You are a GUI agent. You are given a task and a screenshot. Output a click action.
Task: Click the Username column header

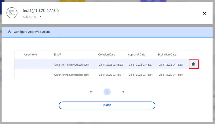pos(31,54)
